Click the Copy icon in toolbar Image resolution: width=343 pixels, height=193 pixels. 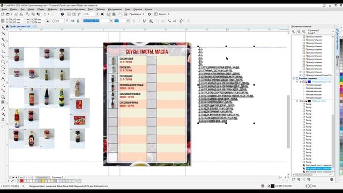[33, 14]
